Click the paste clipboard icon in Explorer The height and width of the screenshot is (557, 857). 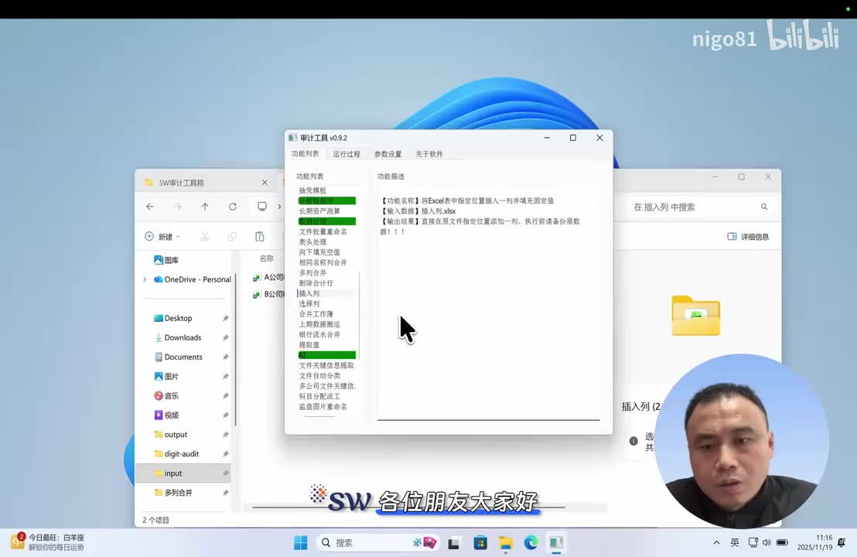[x=260, y=237]
